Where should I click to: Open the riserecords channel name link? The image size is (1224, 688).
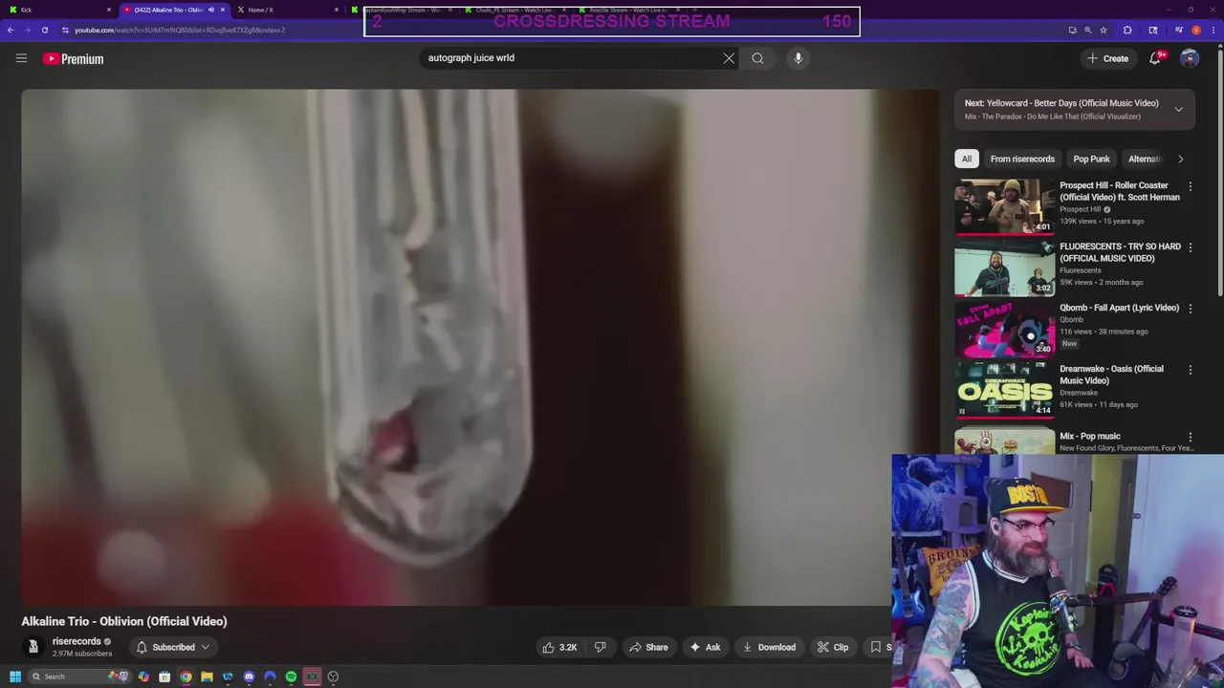(x=76, y=641)
